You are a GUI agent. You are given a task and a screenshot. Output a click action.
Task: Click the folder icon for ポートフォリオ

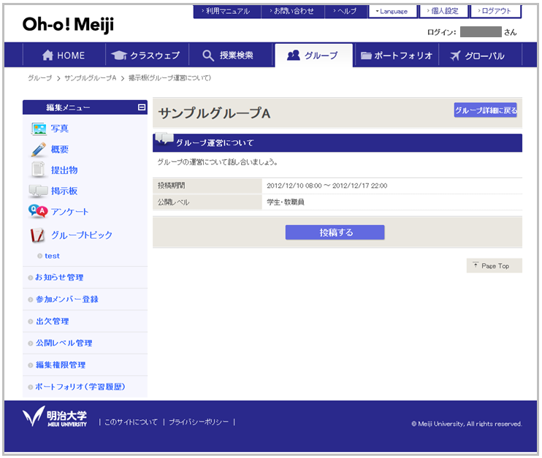(366, 56)
